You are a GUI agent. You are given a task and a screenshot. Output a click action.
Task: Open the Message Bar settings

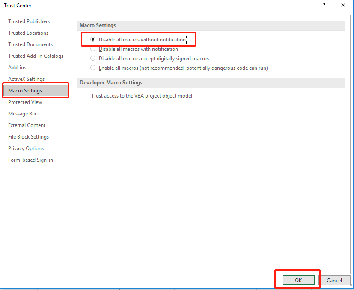click(22, 113)
